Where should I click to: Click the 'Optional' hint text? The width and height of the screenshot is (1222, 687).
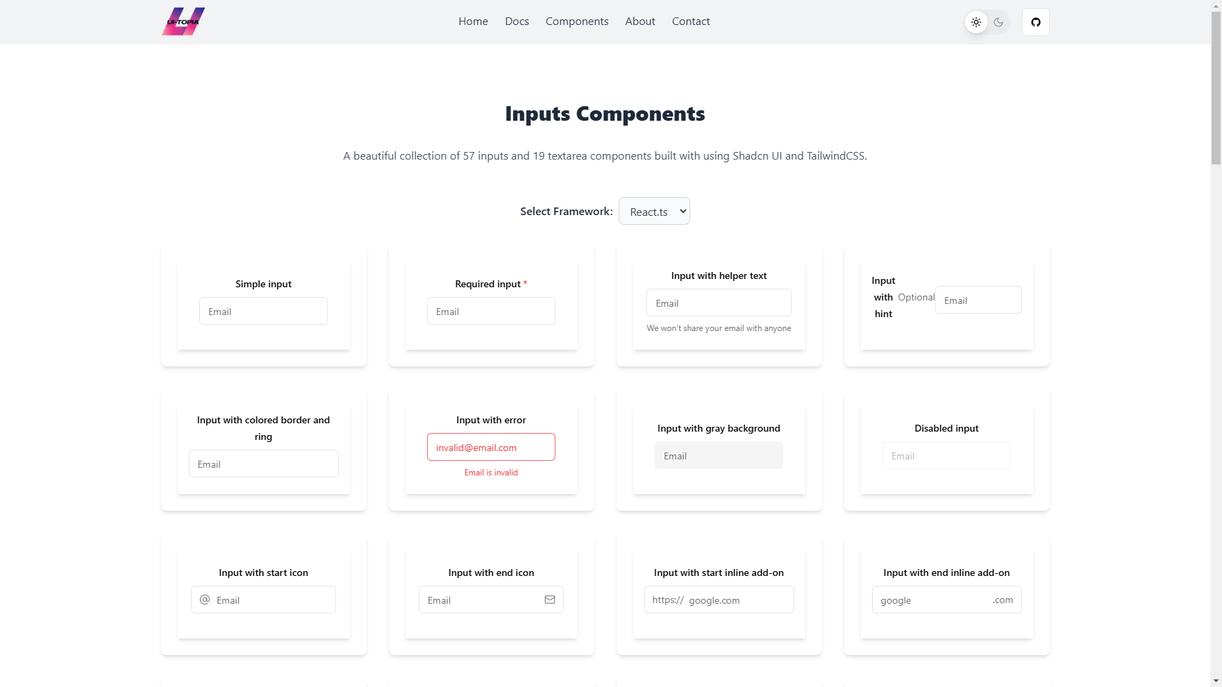[x=916, y=297]
